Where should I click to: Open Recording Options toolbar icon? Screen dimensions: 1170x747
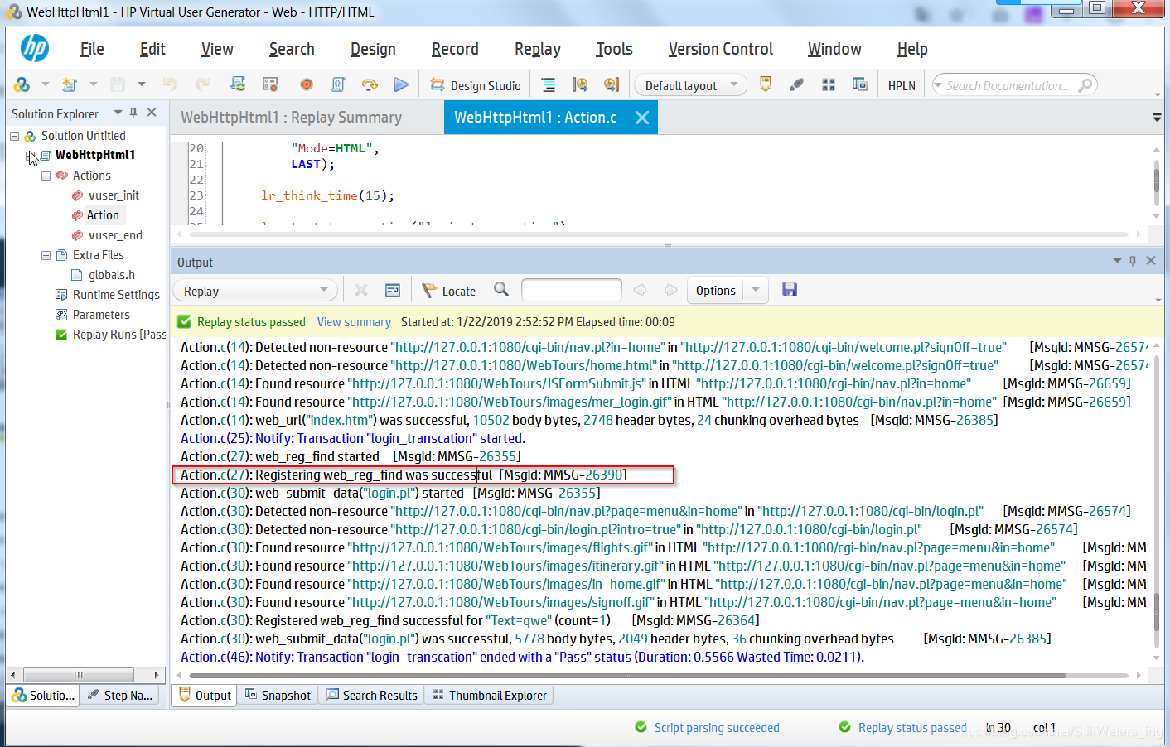[269, 84]
